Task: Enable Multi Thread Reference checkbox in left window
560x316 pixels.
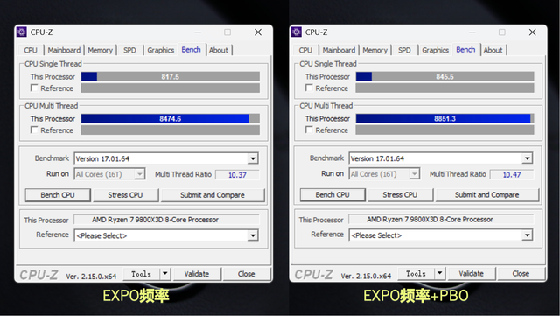Action: pos(34,130)
